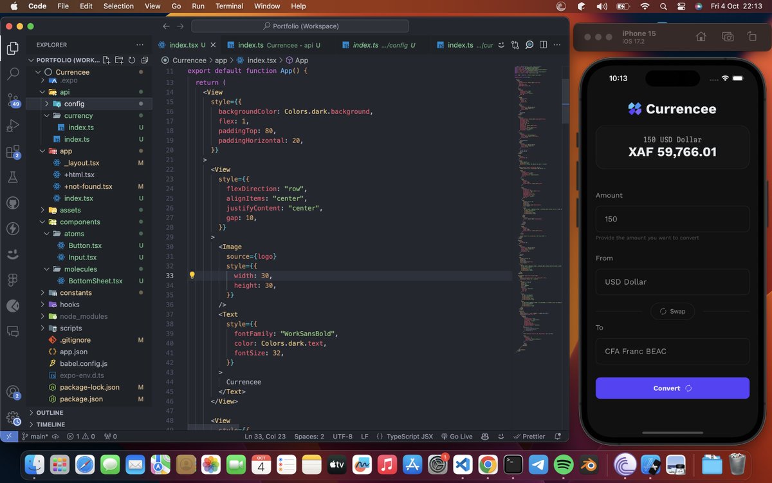This screenshot has height=483, width=772.
Task: Click Ln 33, Col 23 in status bar
Action: click(x=265, y=436)
